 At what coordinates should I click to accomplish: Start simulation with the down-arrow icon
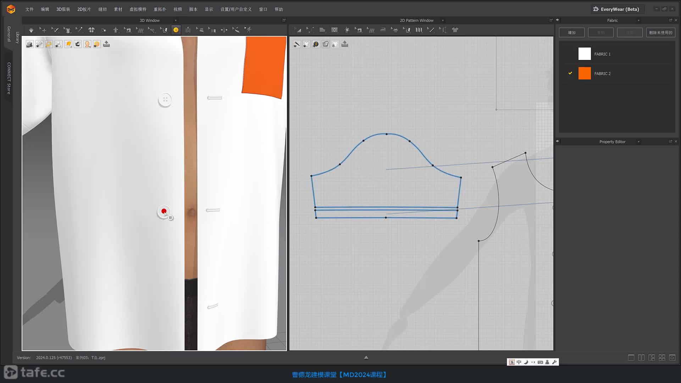click(x=31, y=30)
